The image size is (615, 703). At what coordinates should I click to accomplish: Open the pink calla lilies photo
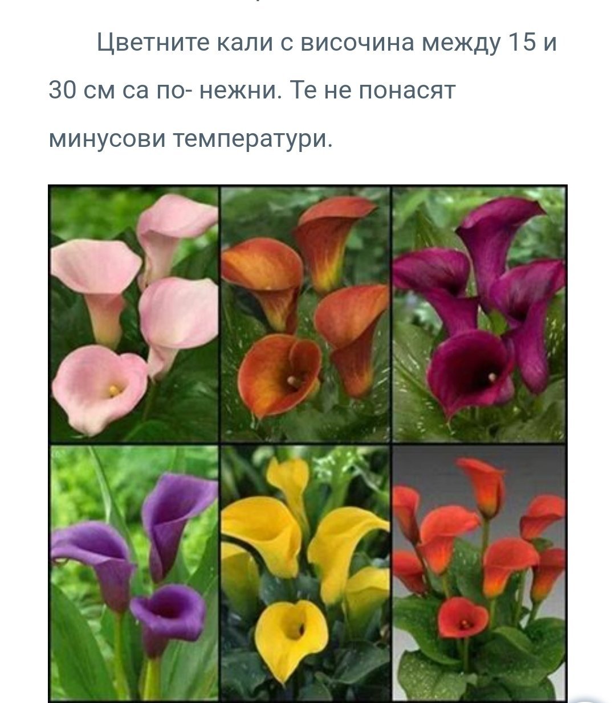pyautogui.click(x=135, y=315)
